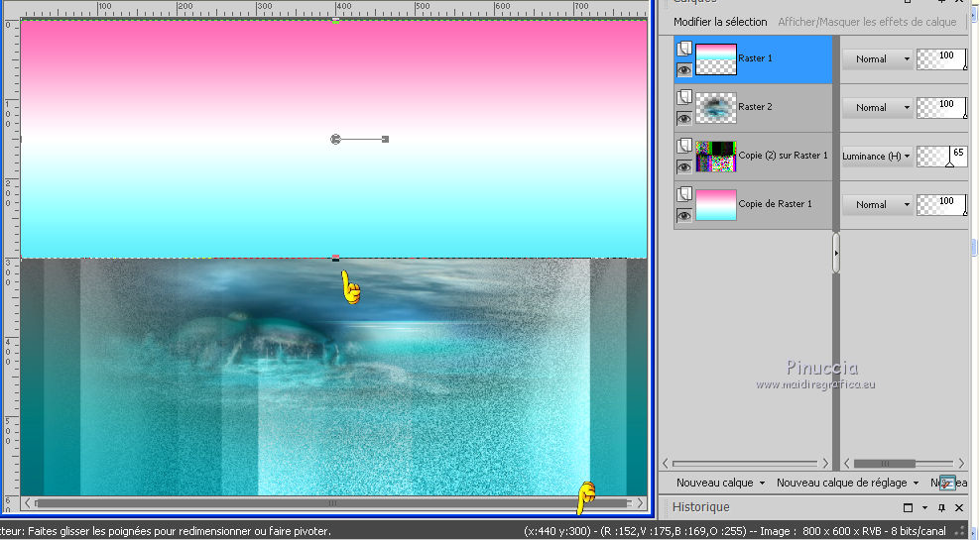Select the Raster 1 layer thumbnail
This screenshot has height=540, width=980.
[716, 59]
